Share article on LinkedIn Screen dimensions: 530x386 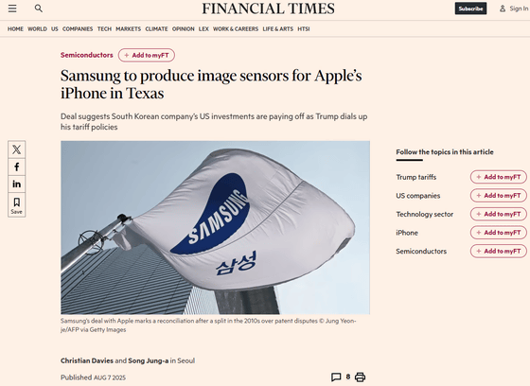click(17, 184)
